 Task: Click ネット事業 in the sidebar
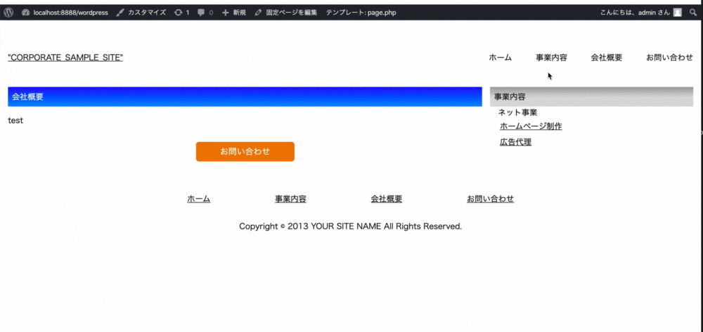517,113
